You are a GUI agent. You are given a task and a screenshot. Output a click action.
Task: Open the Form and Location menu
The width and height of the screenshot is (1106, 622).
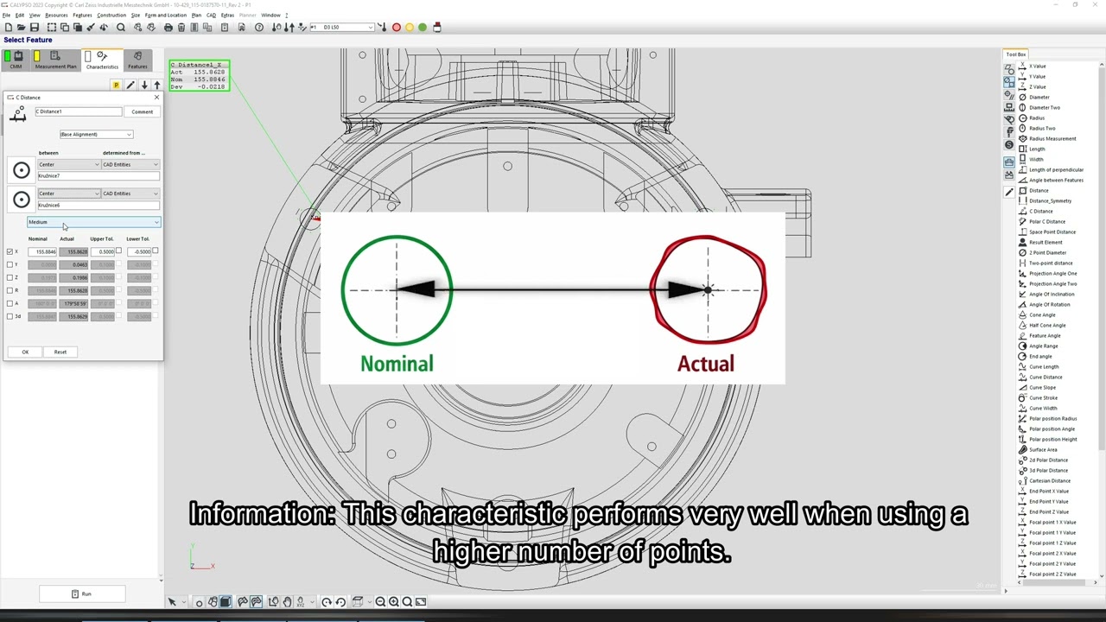coord(166,15)
